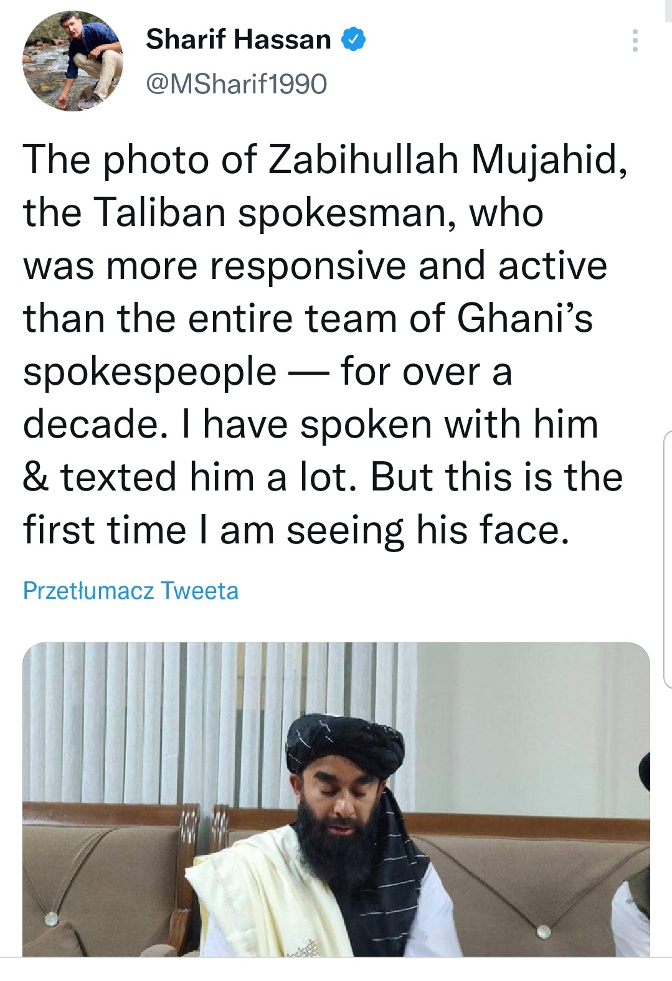Open Sharif Hassan's profile avatar
The width and height of the screenshot is (672, 981).
73,62
